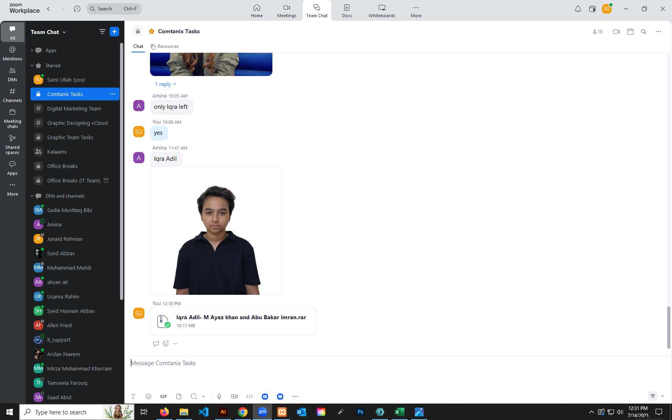Switch to the Meetings tab
Screen dimensions: 672x420
click(287, 11)
